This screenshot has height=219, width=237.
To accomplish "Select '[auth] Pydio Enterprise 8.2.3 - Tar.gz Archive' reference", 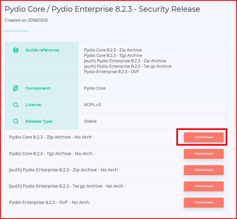I will coord(128,66).
